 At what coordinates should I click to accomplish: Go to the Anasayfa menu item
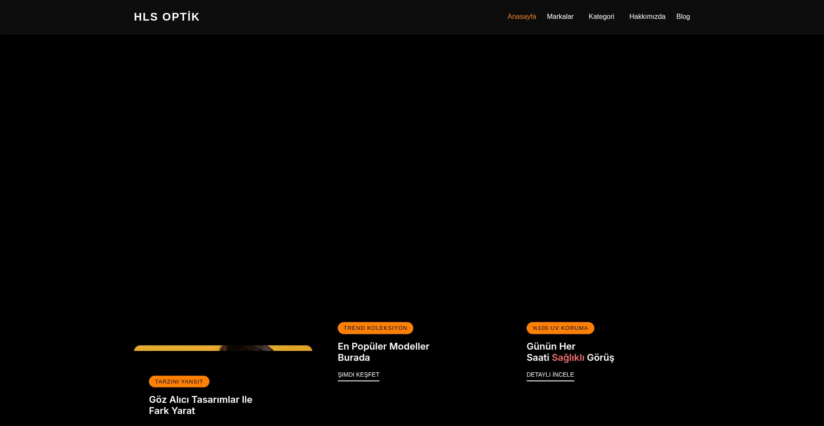pyautogui.click(x=521, y=17)
